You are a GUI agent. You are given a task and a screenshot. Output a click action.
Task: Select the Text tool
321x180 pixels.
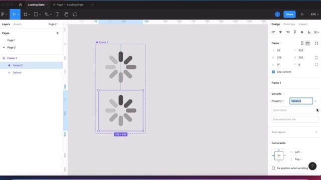click(x=57, y=14)
